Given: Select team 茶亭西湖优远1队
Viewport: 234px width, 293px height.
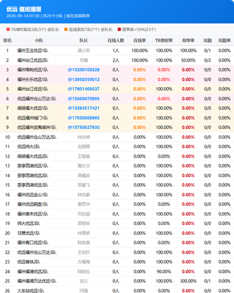Looking at the screenshot, I should click(33, 166).
